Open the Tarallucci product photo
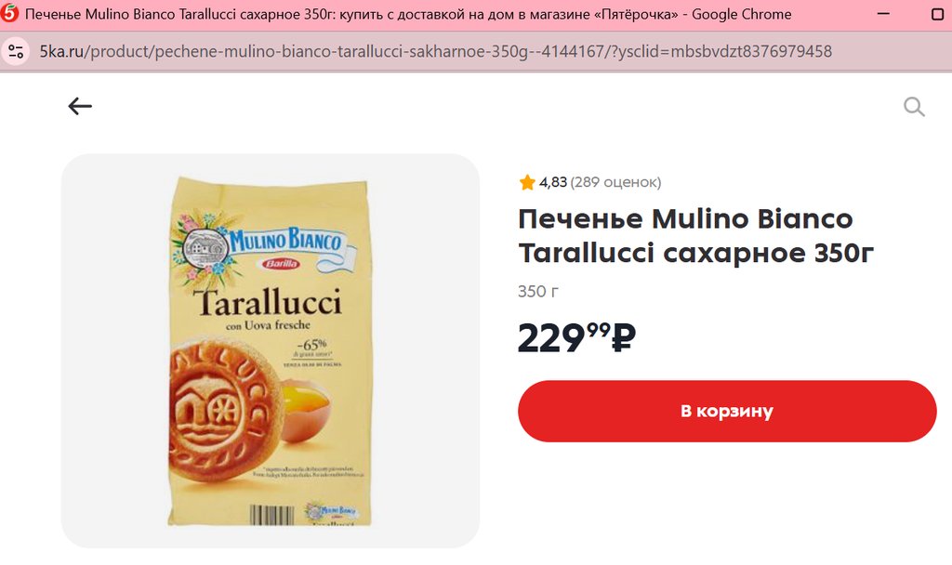 click(x=271, y=350)
